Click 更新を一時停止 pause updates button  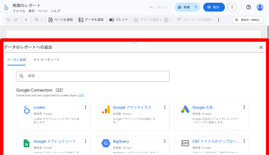pyautogui.click(x=248, y=20)
